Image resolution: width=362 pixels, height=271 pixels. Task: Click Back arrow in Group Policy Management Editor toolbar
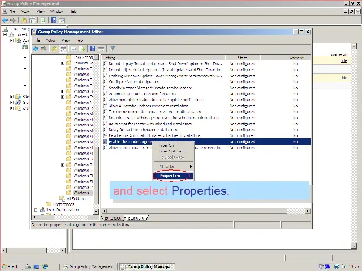point(36,49)
